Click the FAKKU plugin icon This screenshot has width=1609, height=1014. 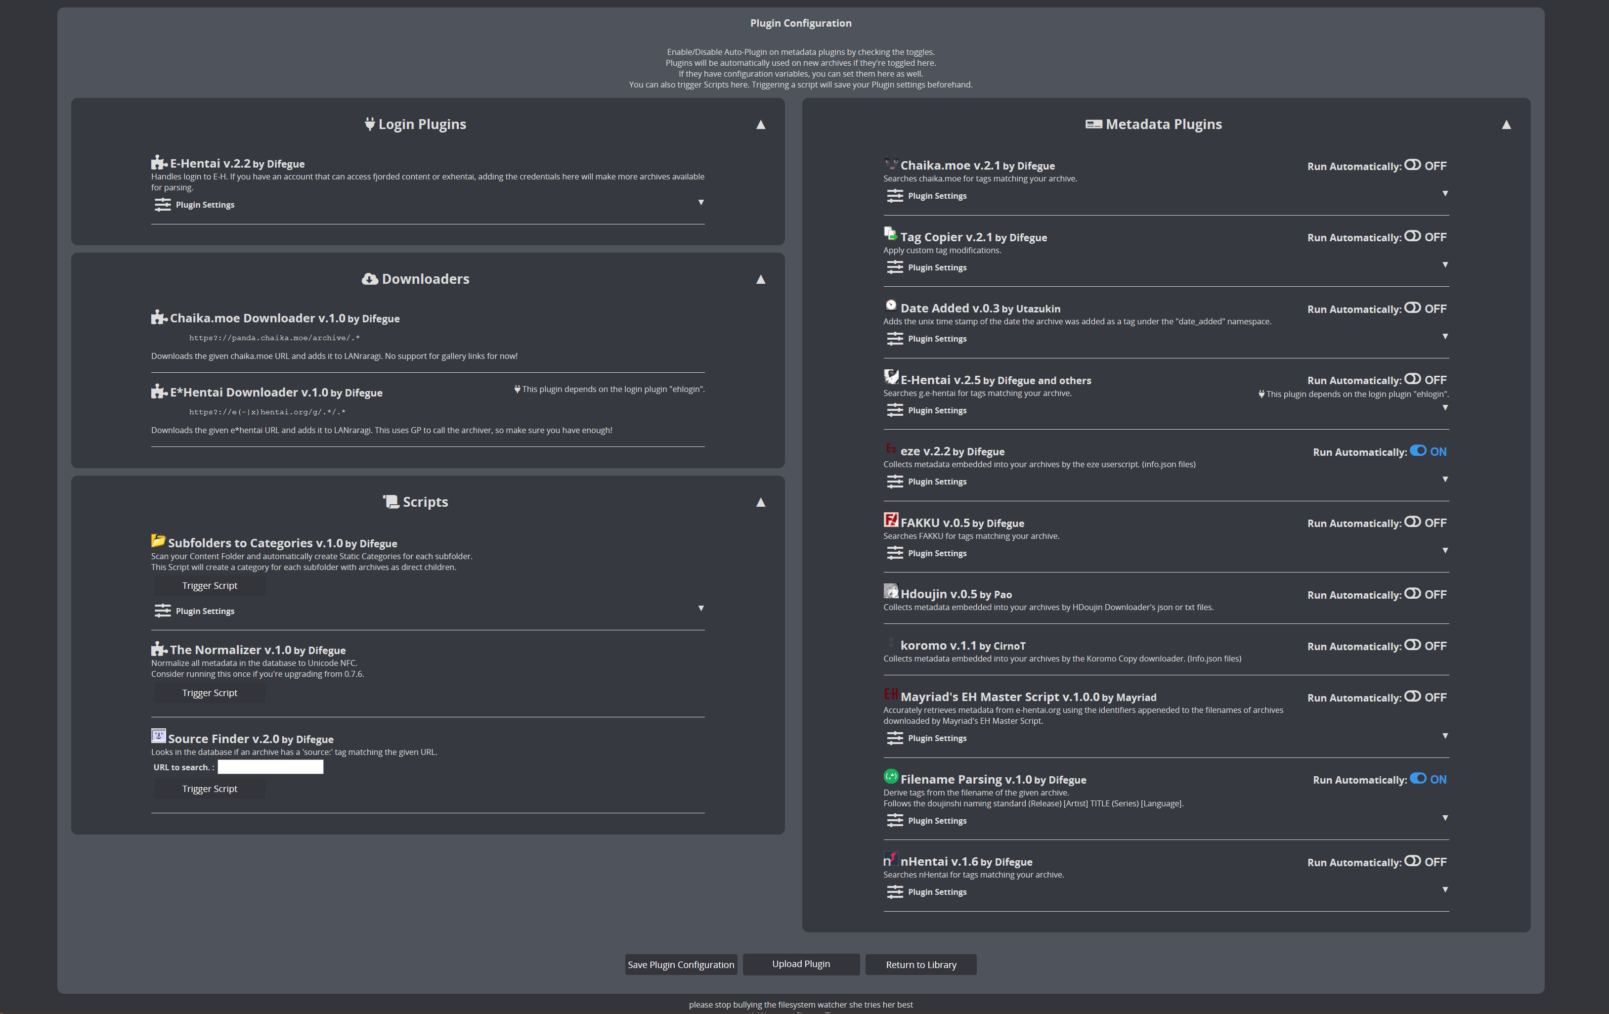[x=891, y=520]
